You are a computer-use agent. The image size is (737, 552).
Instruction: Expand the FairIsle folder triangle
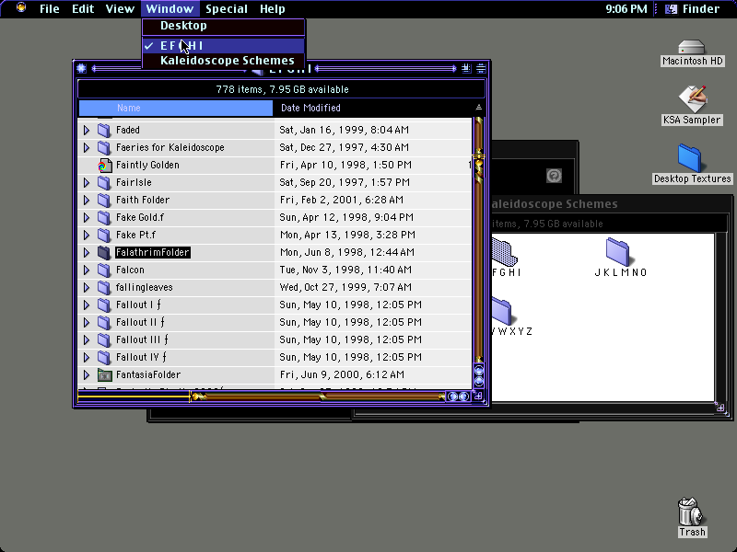87,182
